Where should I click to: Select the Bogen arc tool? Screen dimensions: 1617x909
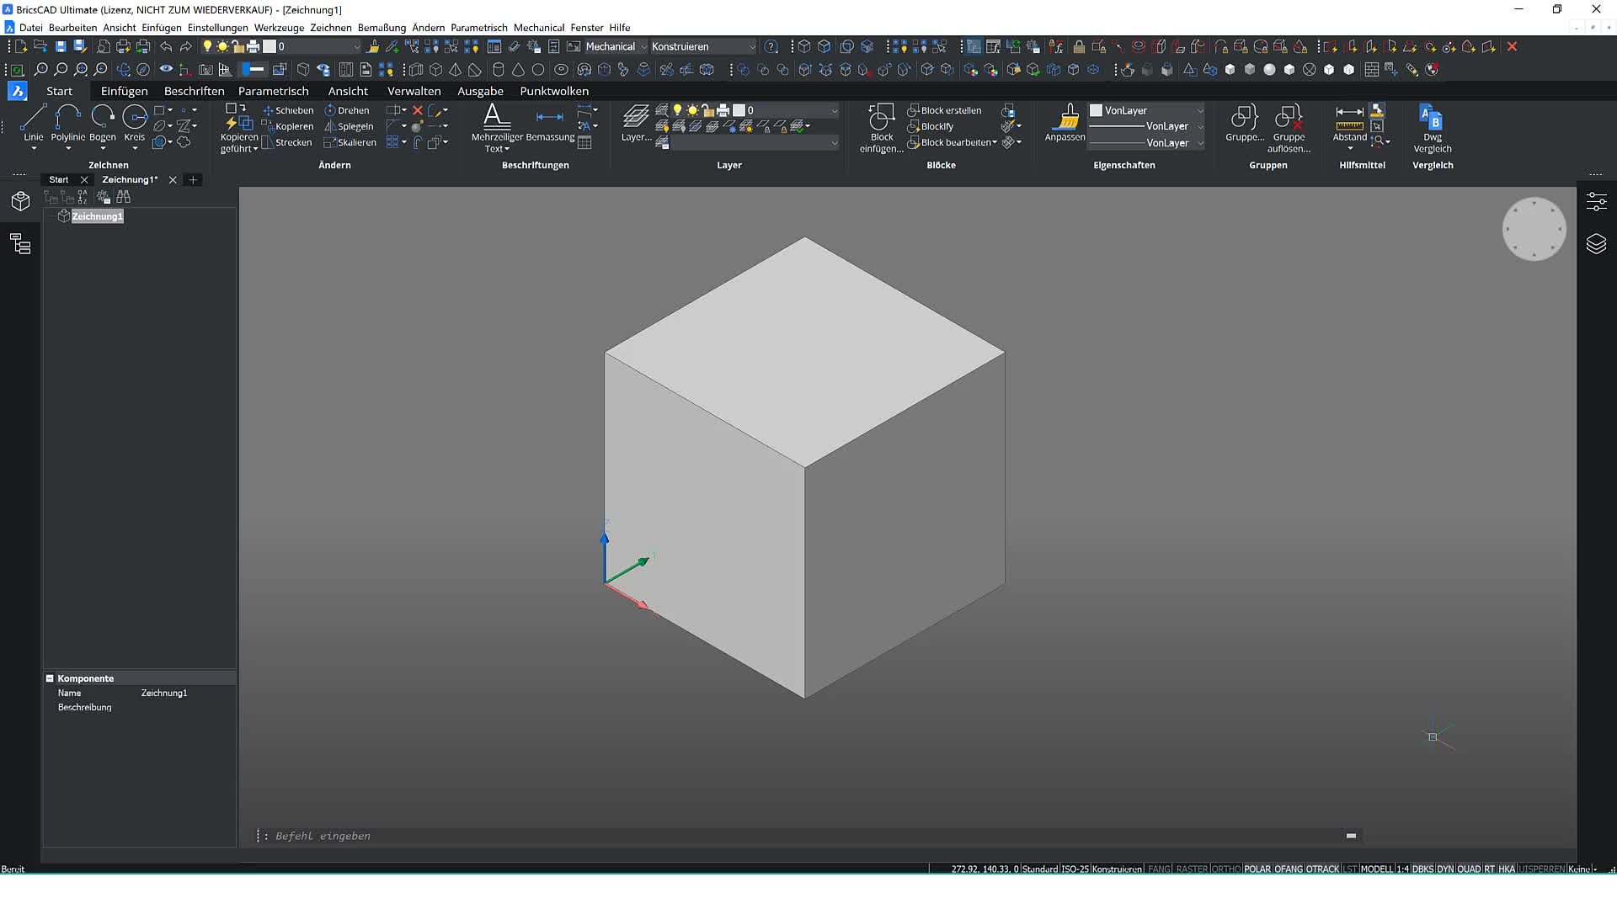click(103, 123)
